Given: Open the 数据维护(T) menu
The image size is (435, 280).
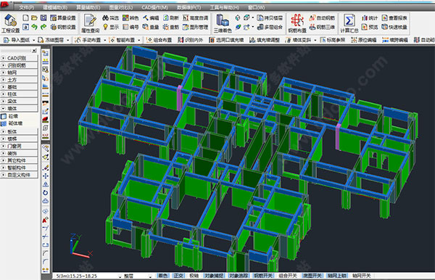Looking at the screenshot, I should pos(189,7).
